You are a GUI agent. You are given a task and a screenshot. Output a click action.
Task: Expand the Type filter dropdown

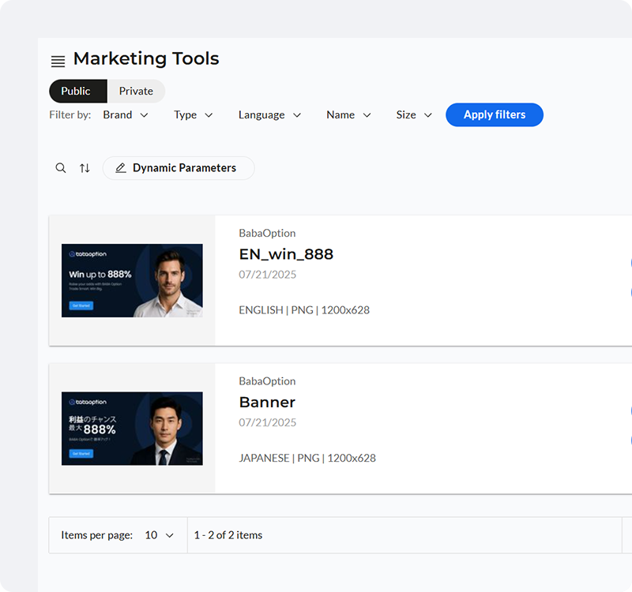click(193, 114)
